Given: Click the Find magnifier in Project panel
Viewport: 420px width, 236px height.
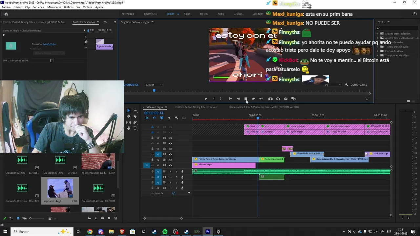Looking at the screenshot, I should [x=96, y=218].
